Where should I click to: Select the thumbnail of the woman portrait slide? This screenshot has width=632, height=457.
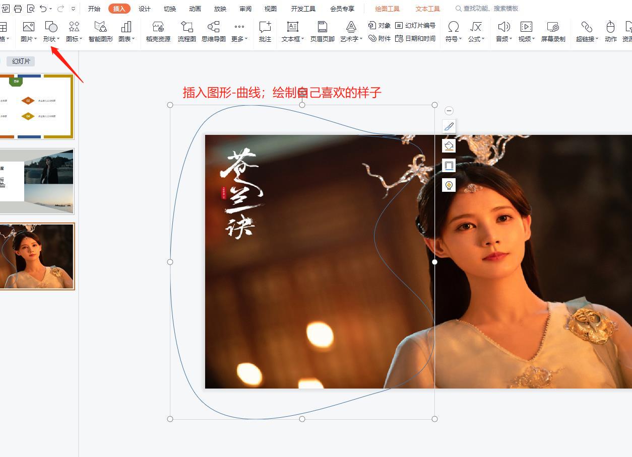[36, 256]
